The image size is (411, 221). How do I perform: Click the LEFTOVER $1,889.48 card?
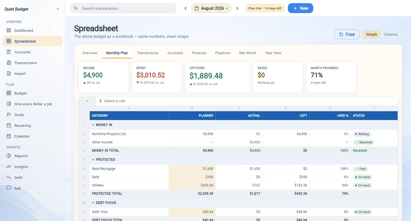coord(217,77)
